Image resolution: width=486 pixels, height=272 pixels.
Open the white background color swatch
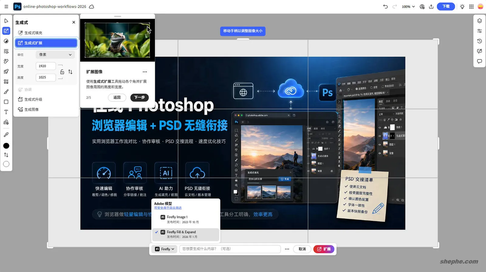(x=6, y=164)
